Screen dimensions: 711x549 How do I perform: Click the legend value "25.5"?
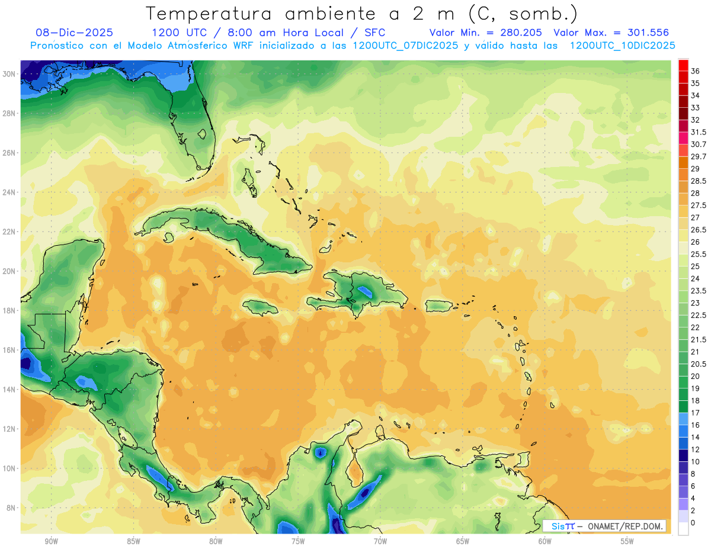[698, 254]
